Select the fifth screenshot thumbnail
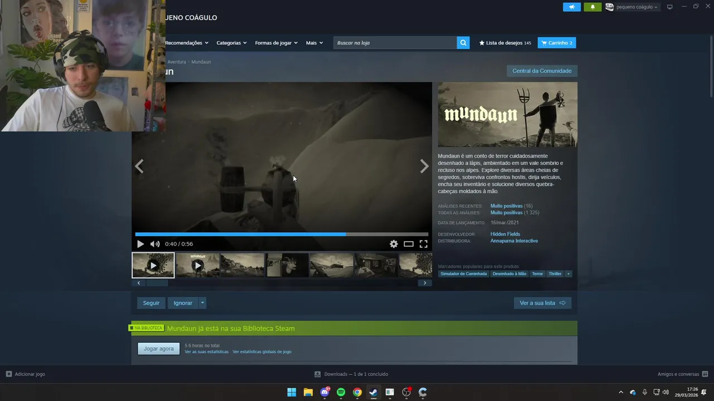 (x=331, y=265)
